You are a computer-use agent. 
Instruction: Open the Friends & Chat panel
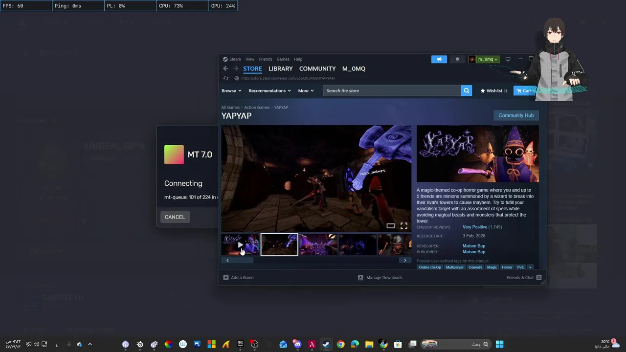coord(524,277)
